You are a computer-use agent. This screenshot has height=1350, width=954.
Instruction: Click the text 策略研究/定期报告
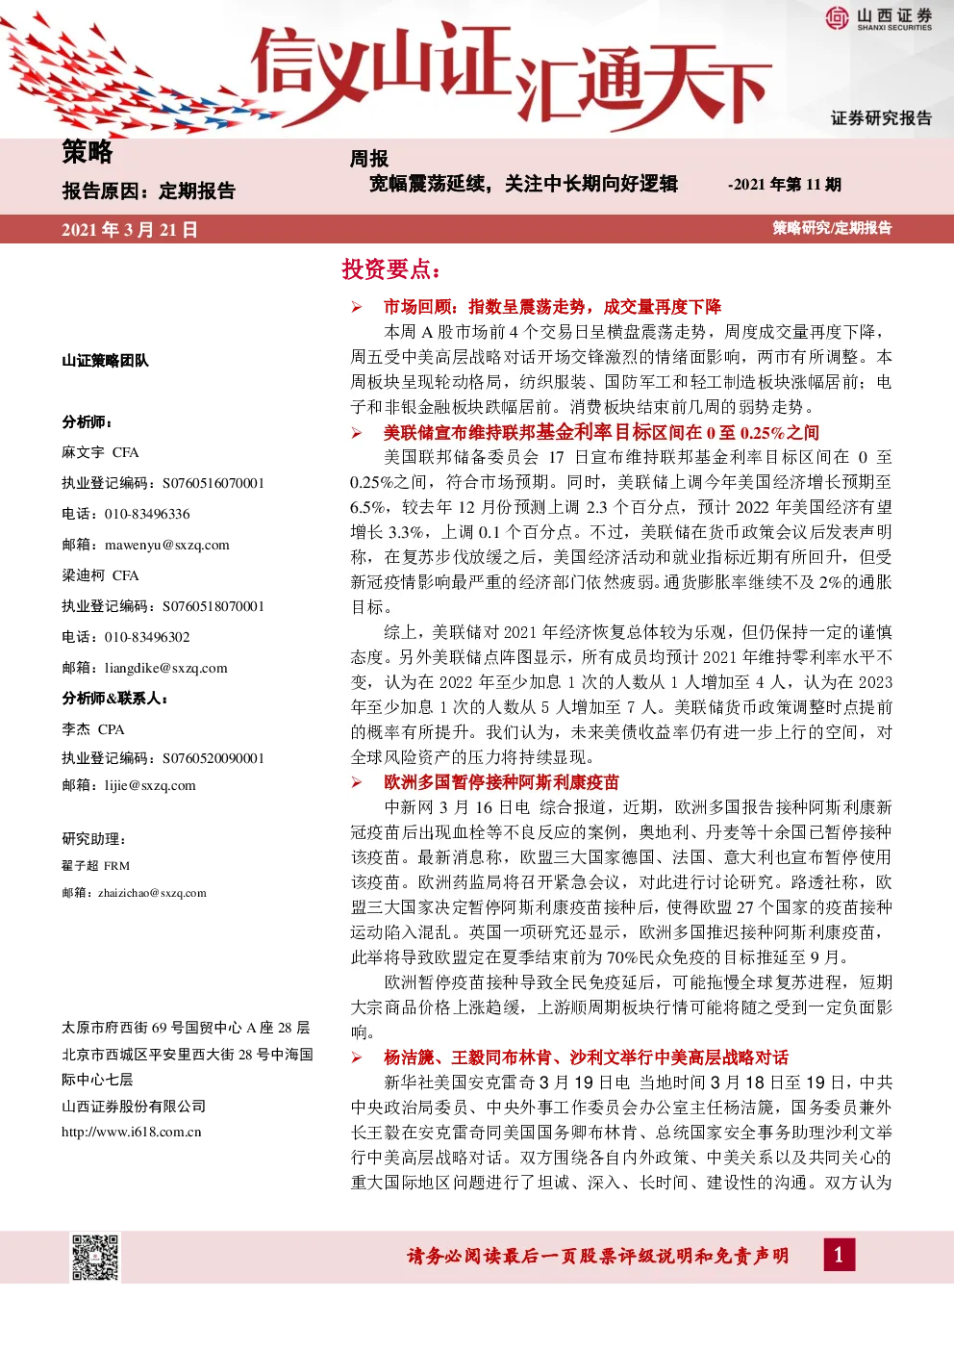pos(832,228)
